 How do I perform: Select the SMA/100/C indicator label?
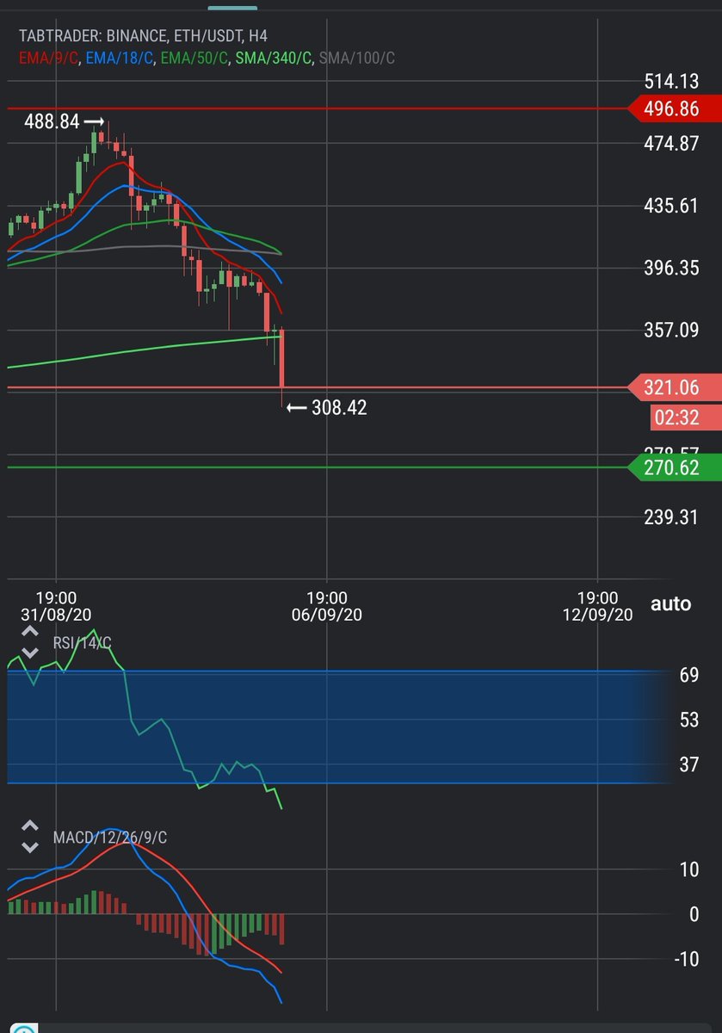tap(357, 59)
